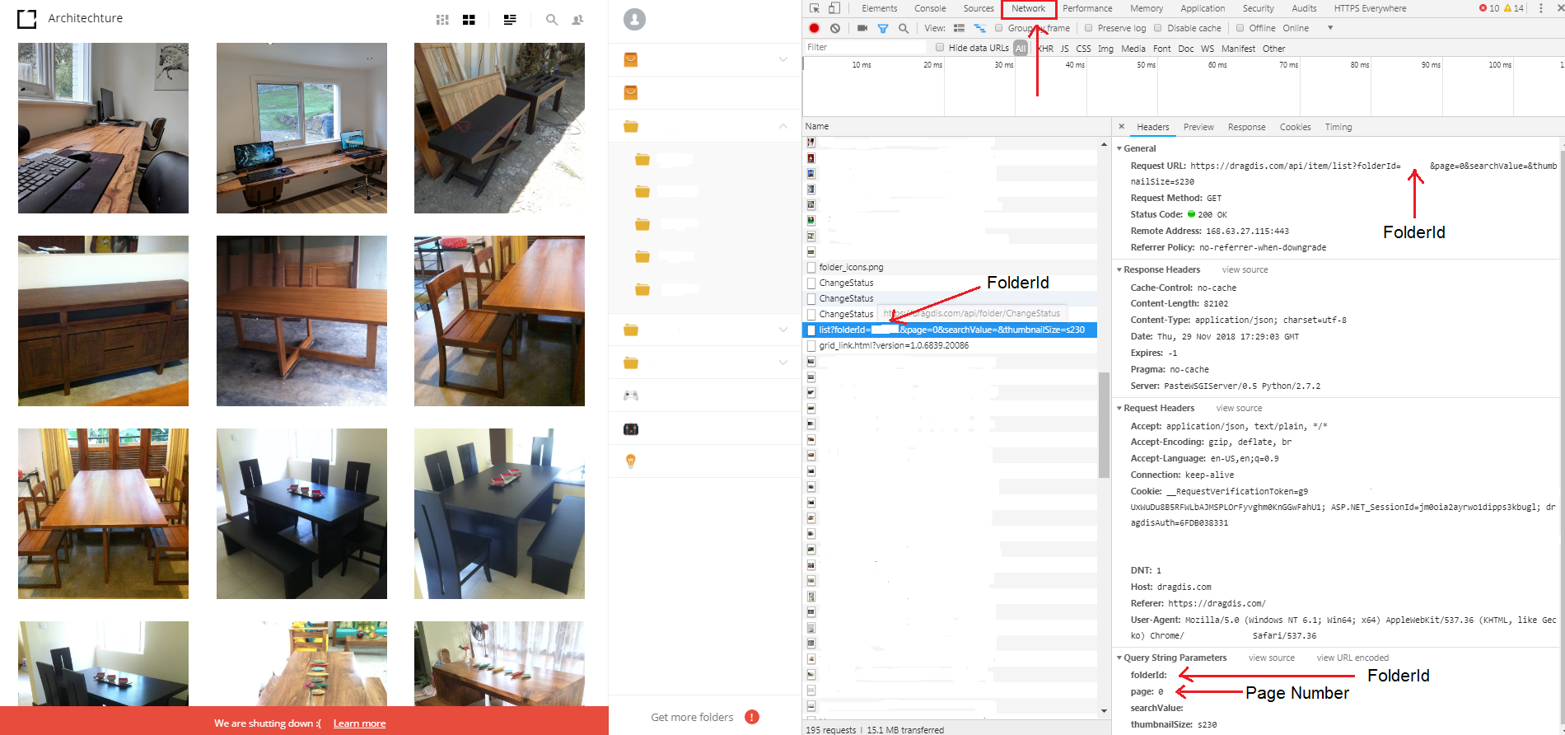The image size is (1565, 735).
Task: Collapse the General section triangle
Action: point(1119,148)
